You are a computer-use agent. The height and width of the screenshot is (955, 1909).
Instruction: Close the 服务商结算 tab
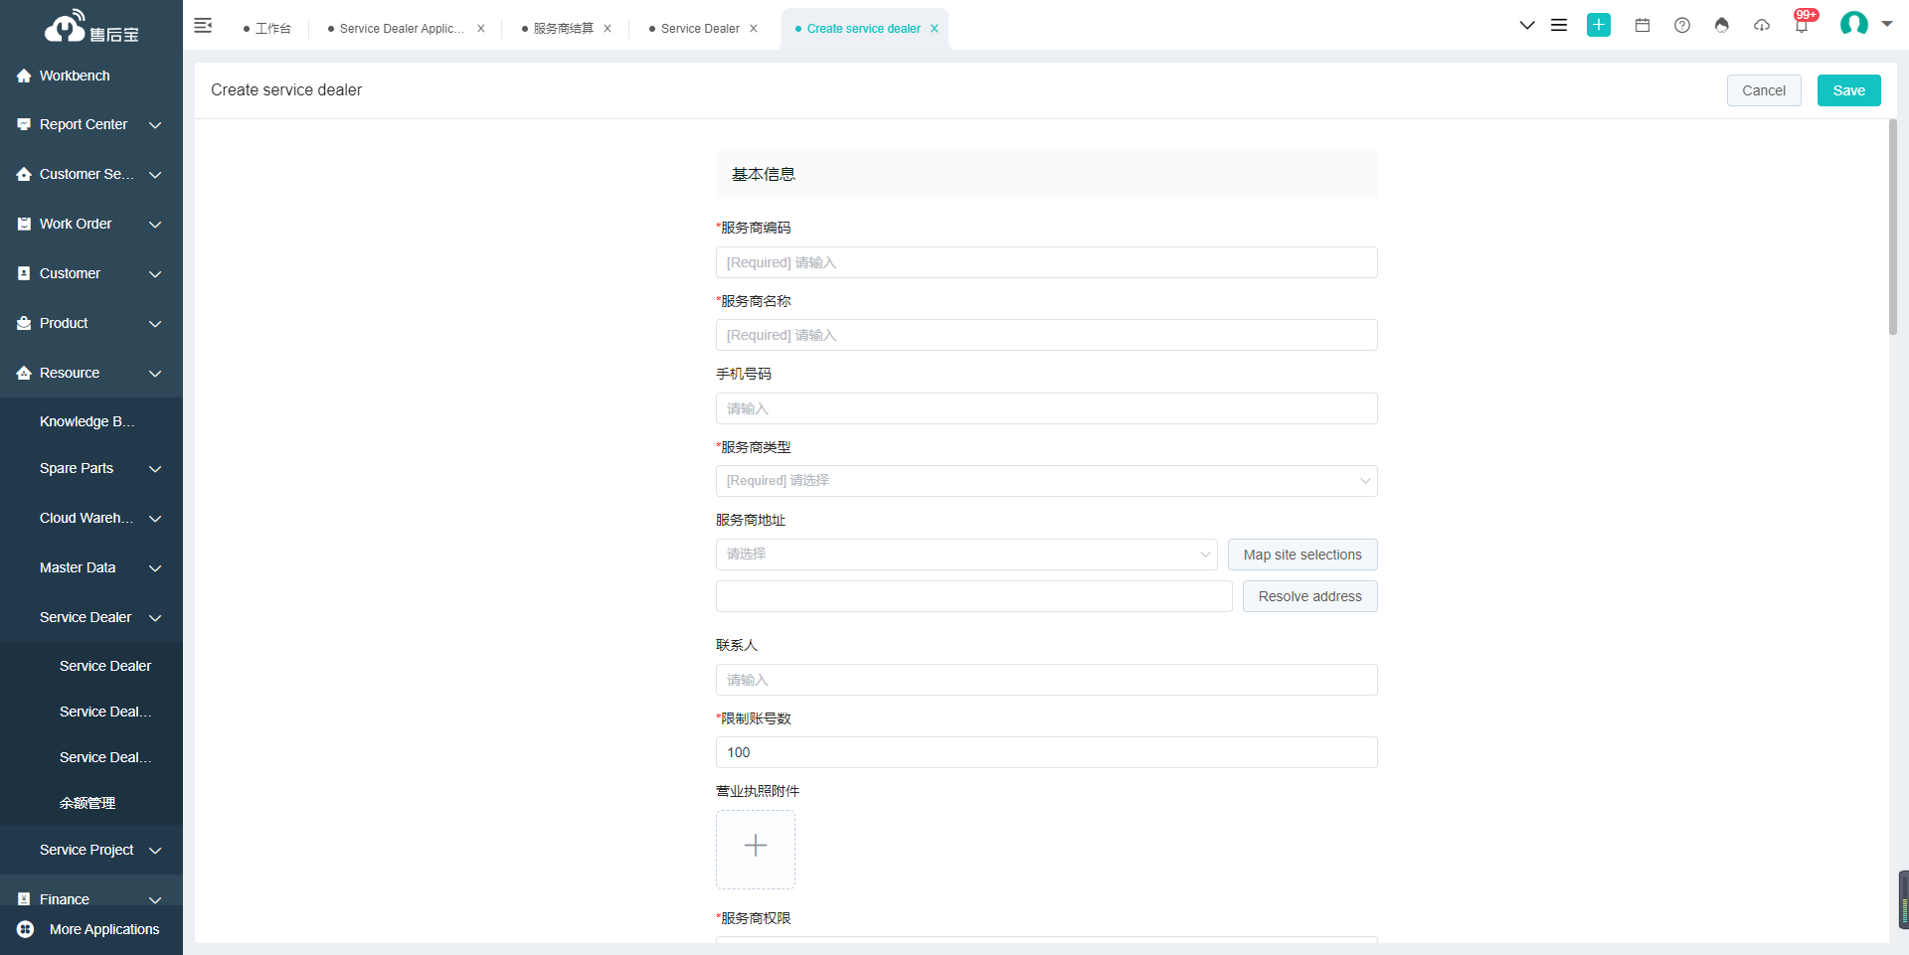pos(607,29)
